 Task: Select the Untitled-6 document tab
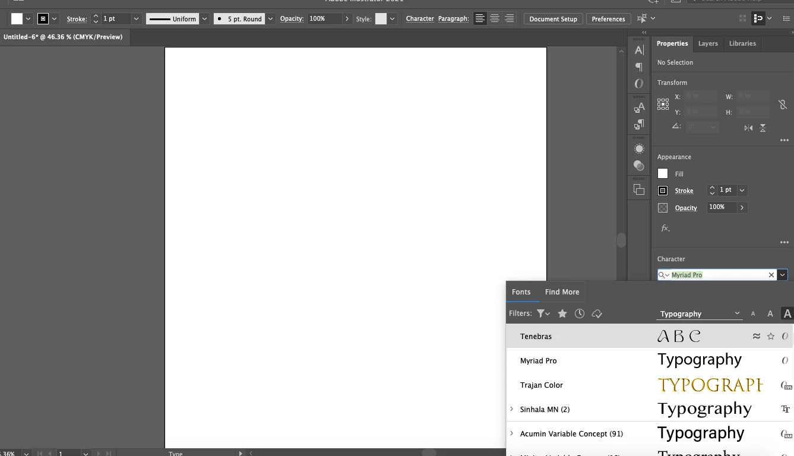tap(63, 37)
